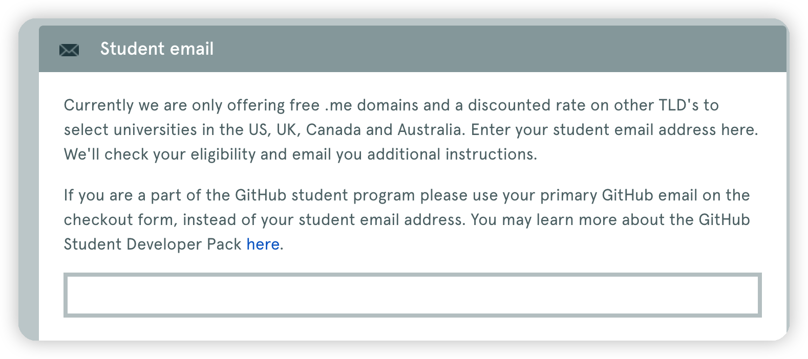Focus the student email address input field
This screenshot has height=359, width=808.
[x=412, y=295]
